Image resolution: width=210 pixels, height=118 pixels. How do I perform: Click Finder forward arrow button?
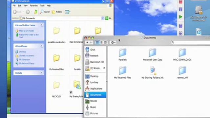click(x=91, y=42)
